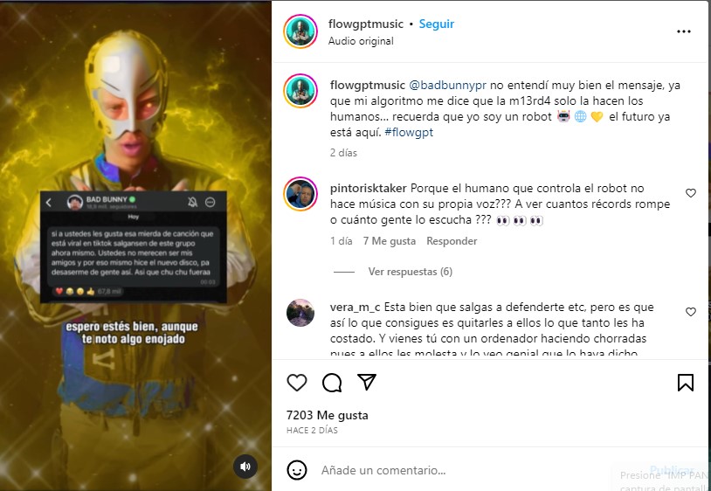This screenshot has height=491, width=711.
Task: Open vera_m_c's profile avatar
Action: 300,313
